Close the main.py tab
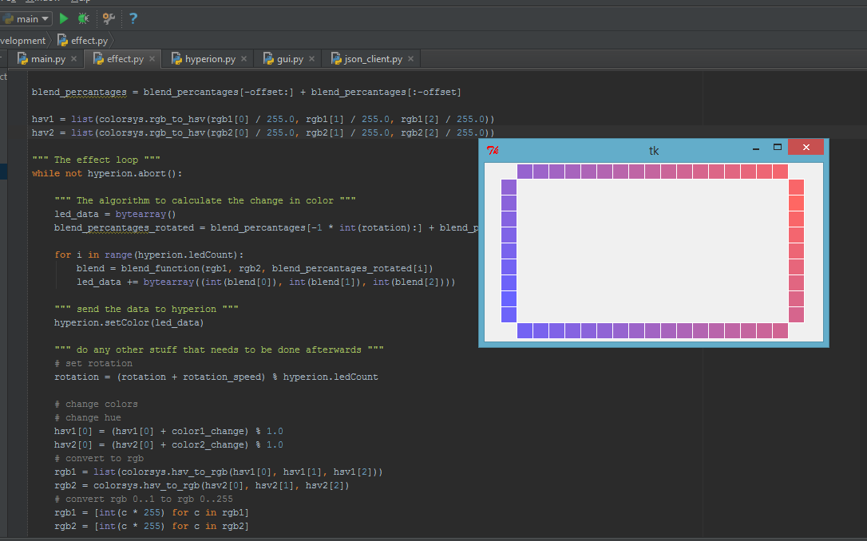The width and height of the screenshot is (867, 541). coord(73,58)
